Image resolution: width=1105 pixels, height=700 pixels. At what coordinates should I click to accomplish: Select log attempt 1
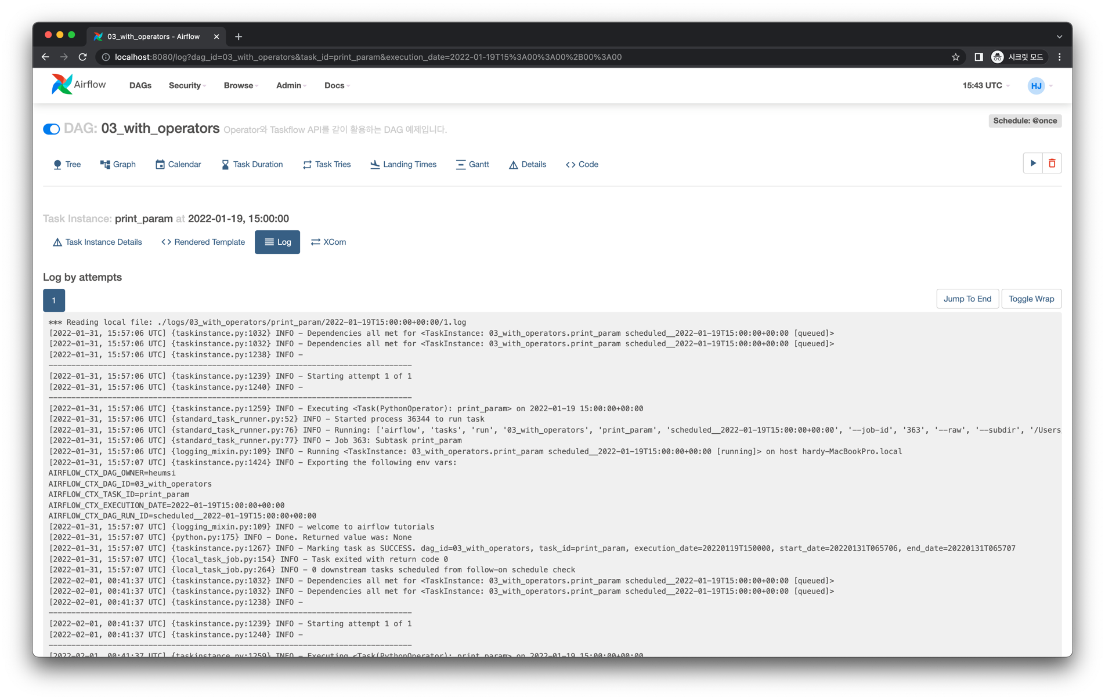(x=54, y=300)
